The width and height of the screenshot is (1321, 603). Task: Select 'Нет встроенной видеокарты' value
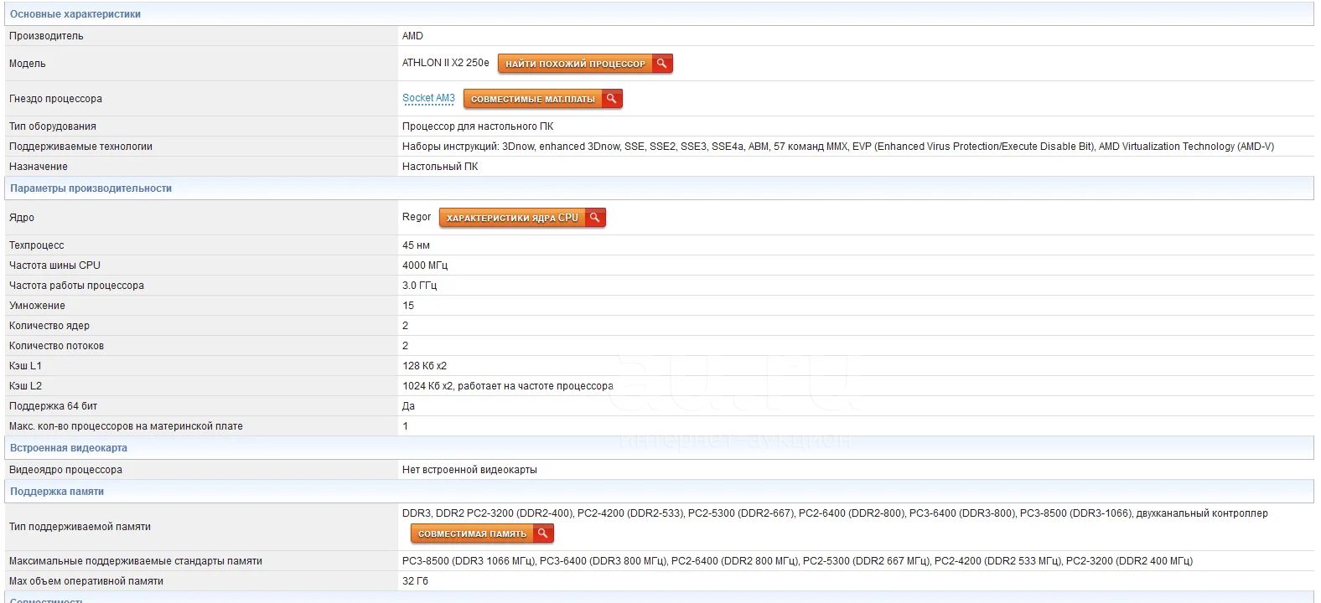(469, 470)
